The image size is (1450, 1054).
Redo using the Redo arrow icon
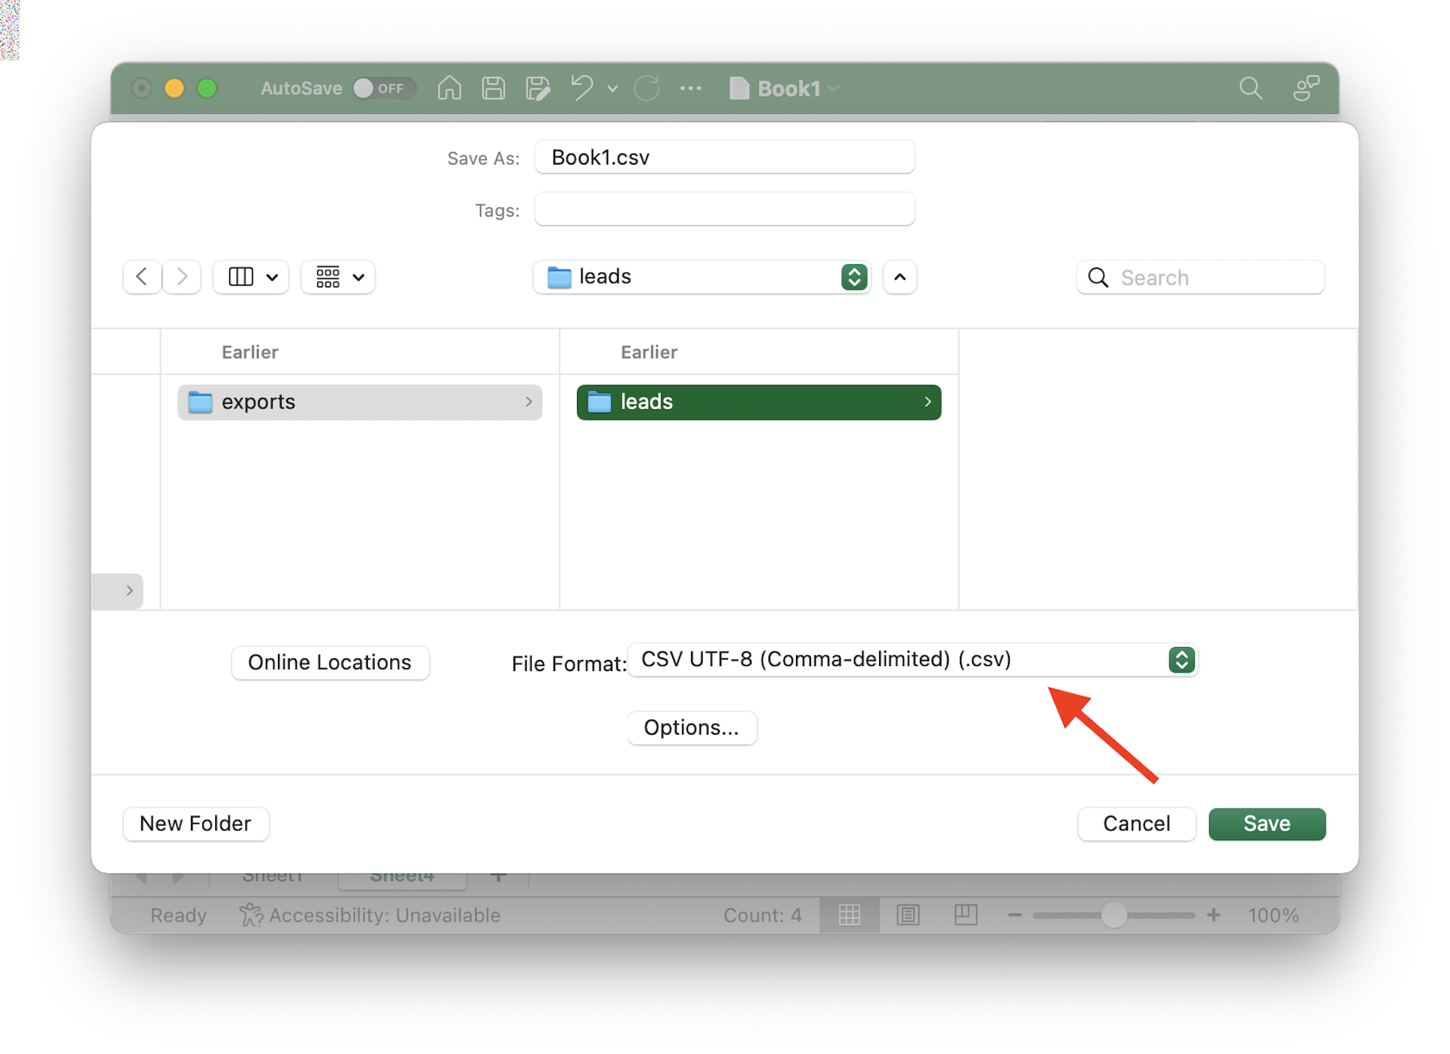pyautogui.click(x=647, y=88)
